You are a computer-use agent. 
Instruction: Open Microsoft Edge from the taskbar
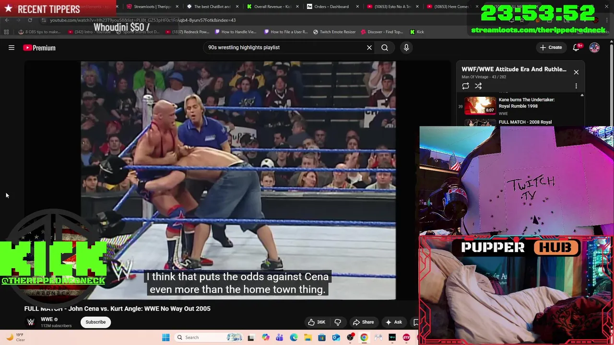(x=294, y=337)
